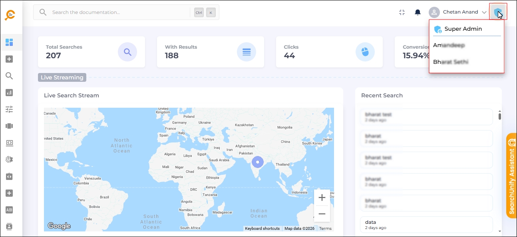Open the bar chart analytics sidebar icon
This screenshot has height=237, width=517.
coord(10,93)
